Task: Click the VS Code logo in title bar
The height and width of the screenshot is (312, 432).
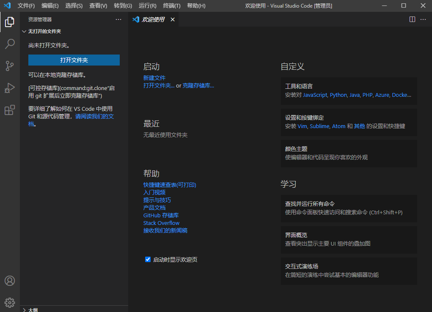Action: pos(8,5)
